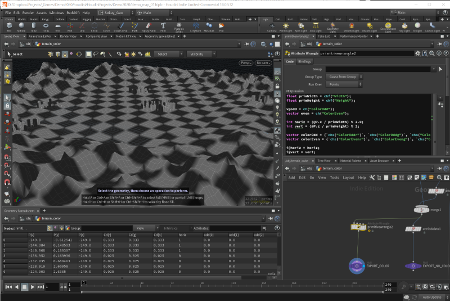Open the Redshift menu
450x301 pixels.
73,12
